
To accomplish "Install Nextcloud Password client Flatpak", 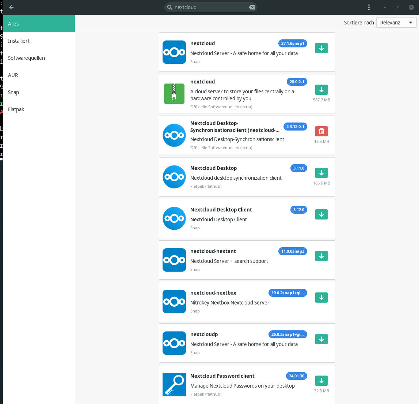I will pos(321,381).
